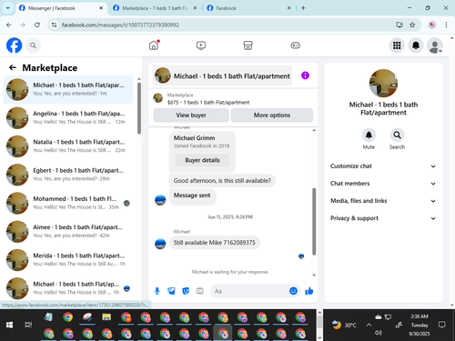Click the Still available Mike message bubble
Screen dimensions: 455x341
pos(214,243)
